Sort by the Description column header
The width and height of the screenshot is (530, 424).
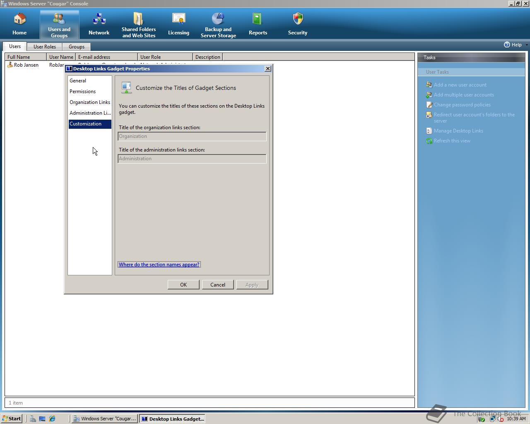pyautogui.click(x=208, y=57)
